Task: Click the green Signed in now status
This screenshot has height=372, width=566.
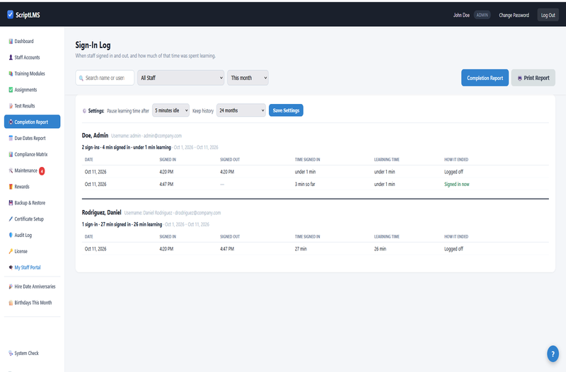Action: pos(456,185)
